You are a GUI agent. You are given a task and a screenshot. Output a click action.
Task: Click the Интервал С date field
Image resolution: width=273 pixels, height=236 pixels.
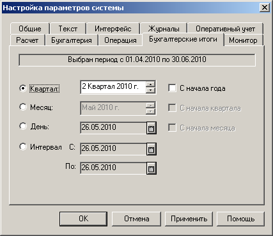coord(113,149)
